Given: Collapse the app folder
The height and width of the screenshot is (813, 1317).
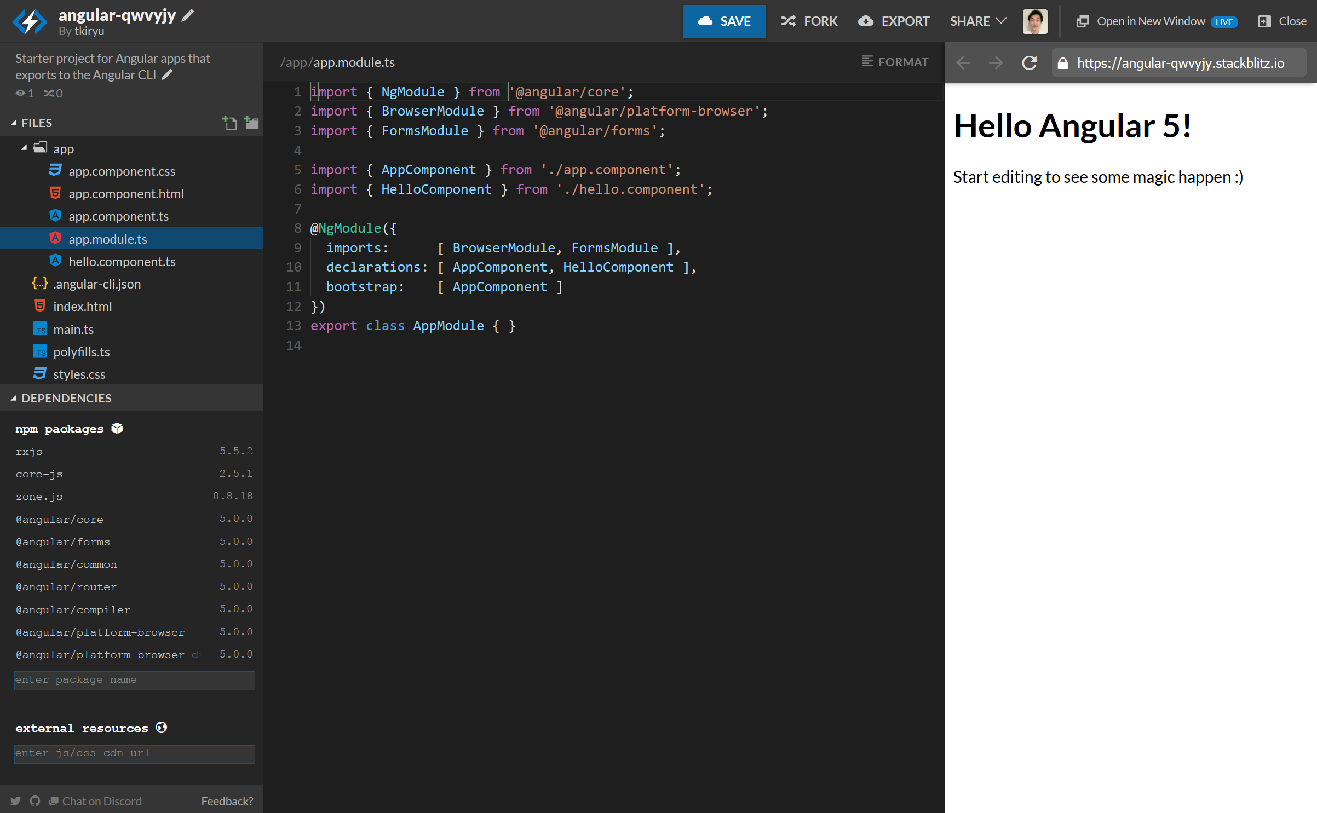Looking at the screenshot, I should point(24,148).
